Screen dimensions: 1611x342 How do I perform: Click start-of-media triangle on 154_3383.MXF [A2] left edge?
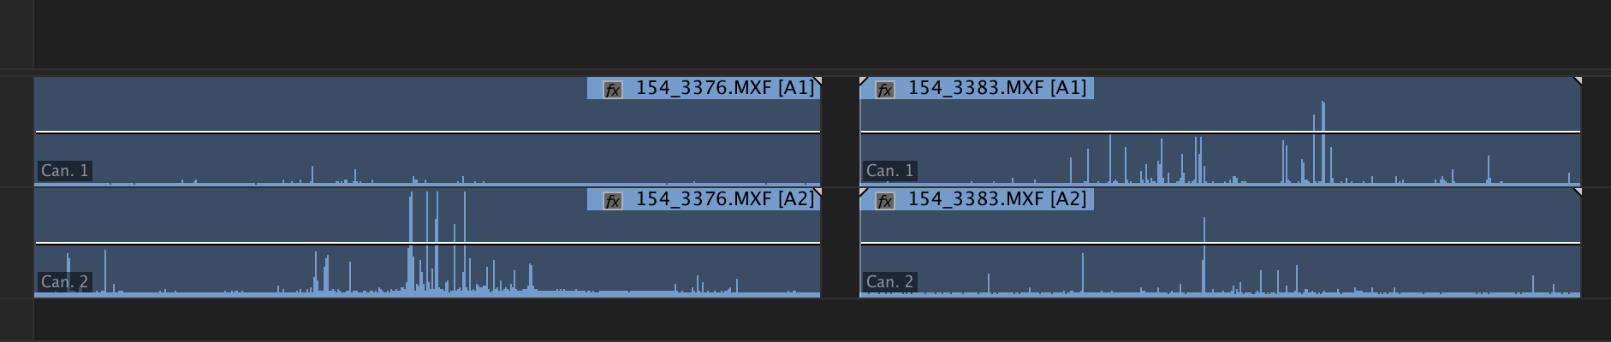coord(864,192)
